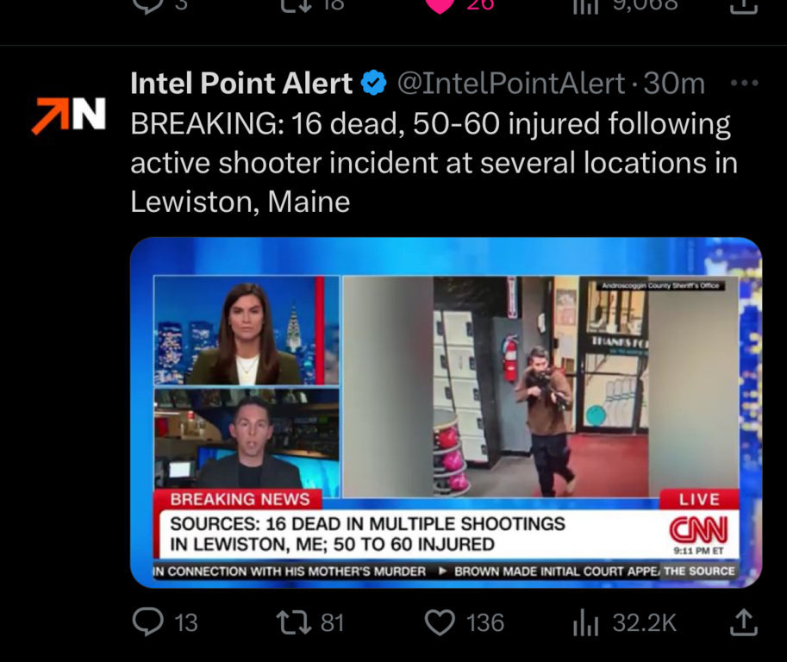Click the 136 likes count
This screenshot has height=662, width=787.
(x=485, y=623)
